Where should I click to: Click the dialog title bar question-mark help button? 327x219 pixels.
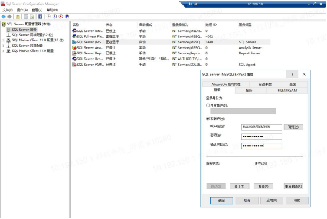pos(292,74)
